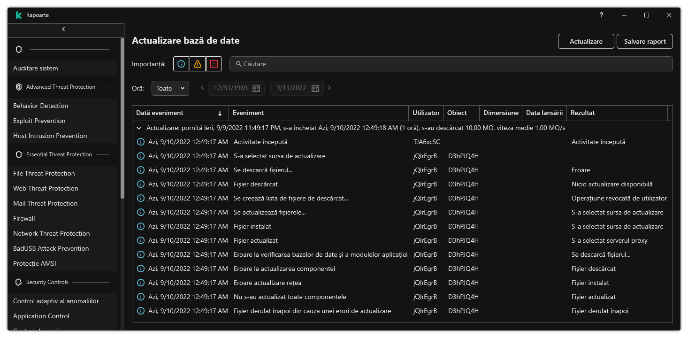Screen dimensions: 688x338
Task: Open the end date calendar picker
Action: pos(315,88)
